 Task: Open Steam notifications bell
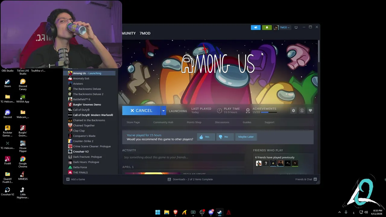tap(267, 27)
